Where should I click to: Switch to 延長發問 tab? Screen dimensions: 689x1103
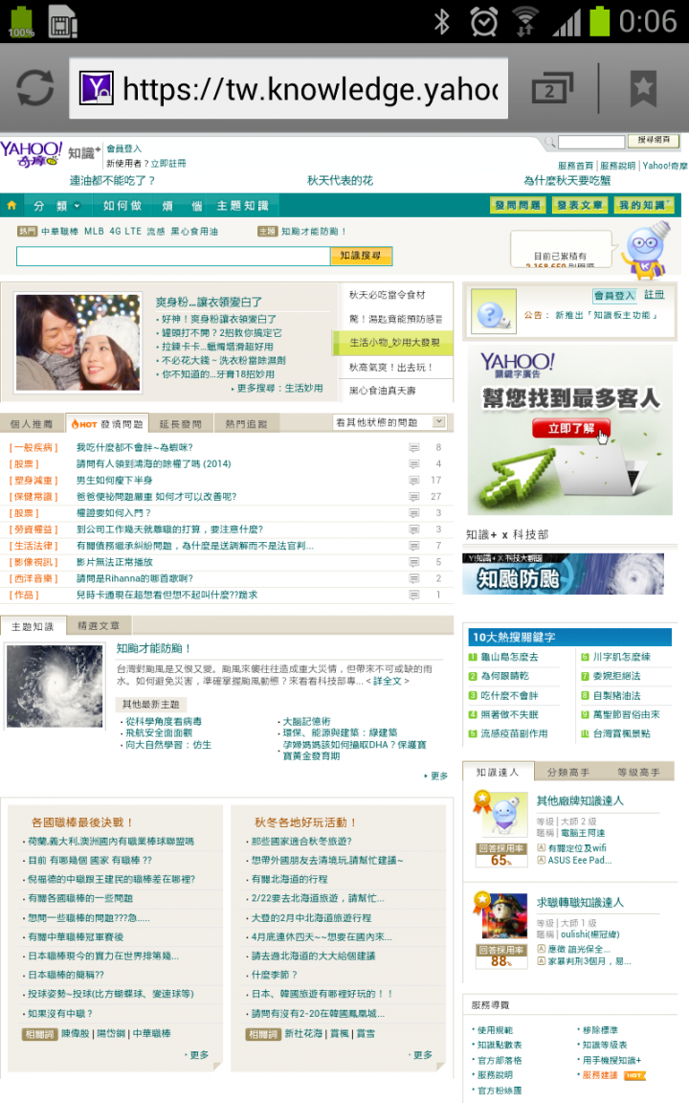point(181,423)
